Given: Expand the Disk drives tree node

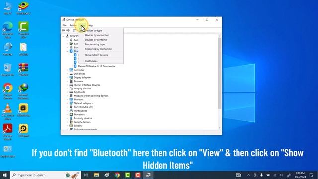Looking at the screenshot, I should (67, 74).
